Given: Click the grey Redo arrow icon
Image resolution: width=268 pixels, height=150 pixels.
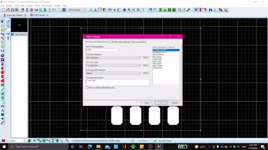Looking at the screenshot, I should [155, 10].
